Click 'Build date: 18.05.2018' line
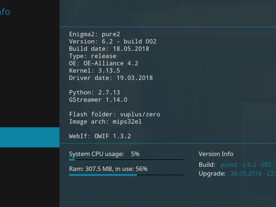Viewport: 276px width, 207px height. (109, 49)
